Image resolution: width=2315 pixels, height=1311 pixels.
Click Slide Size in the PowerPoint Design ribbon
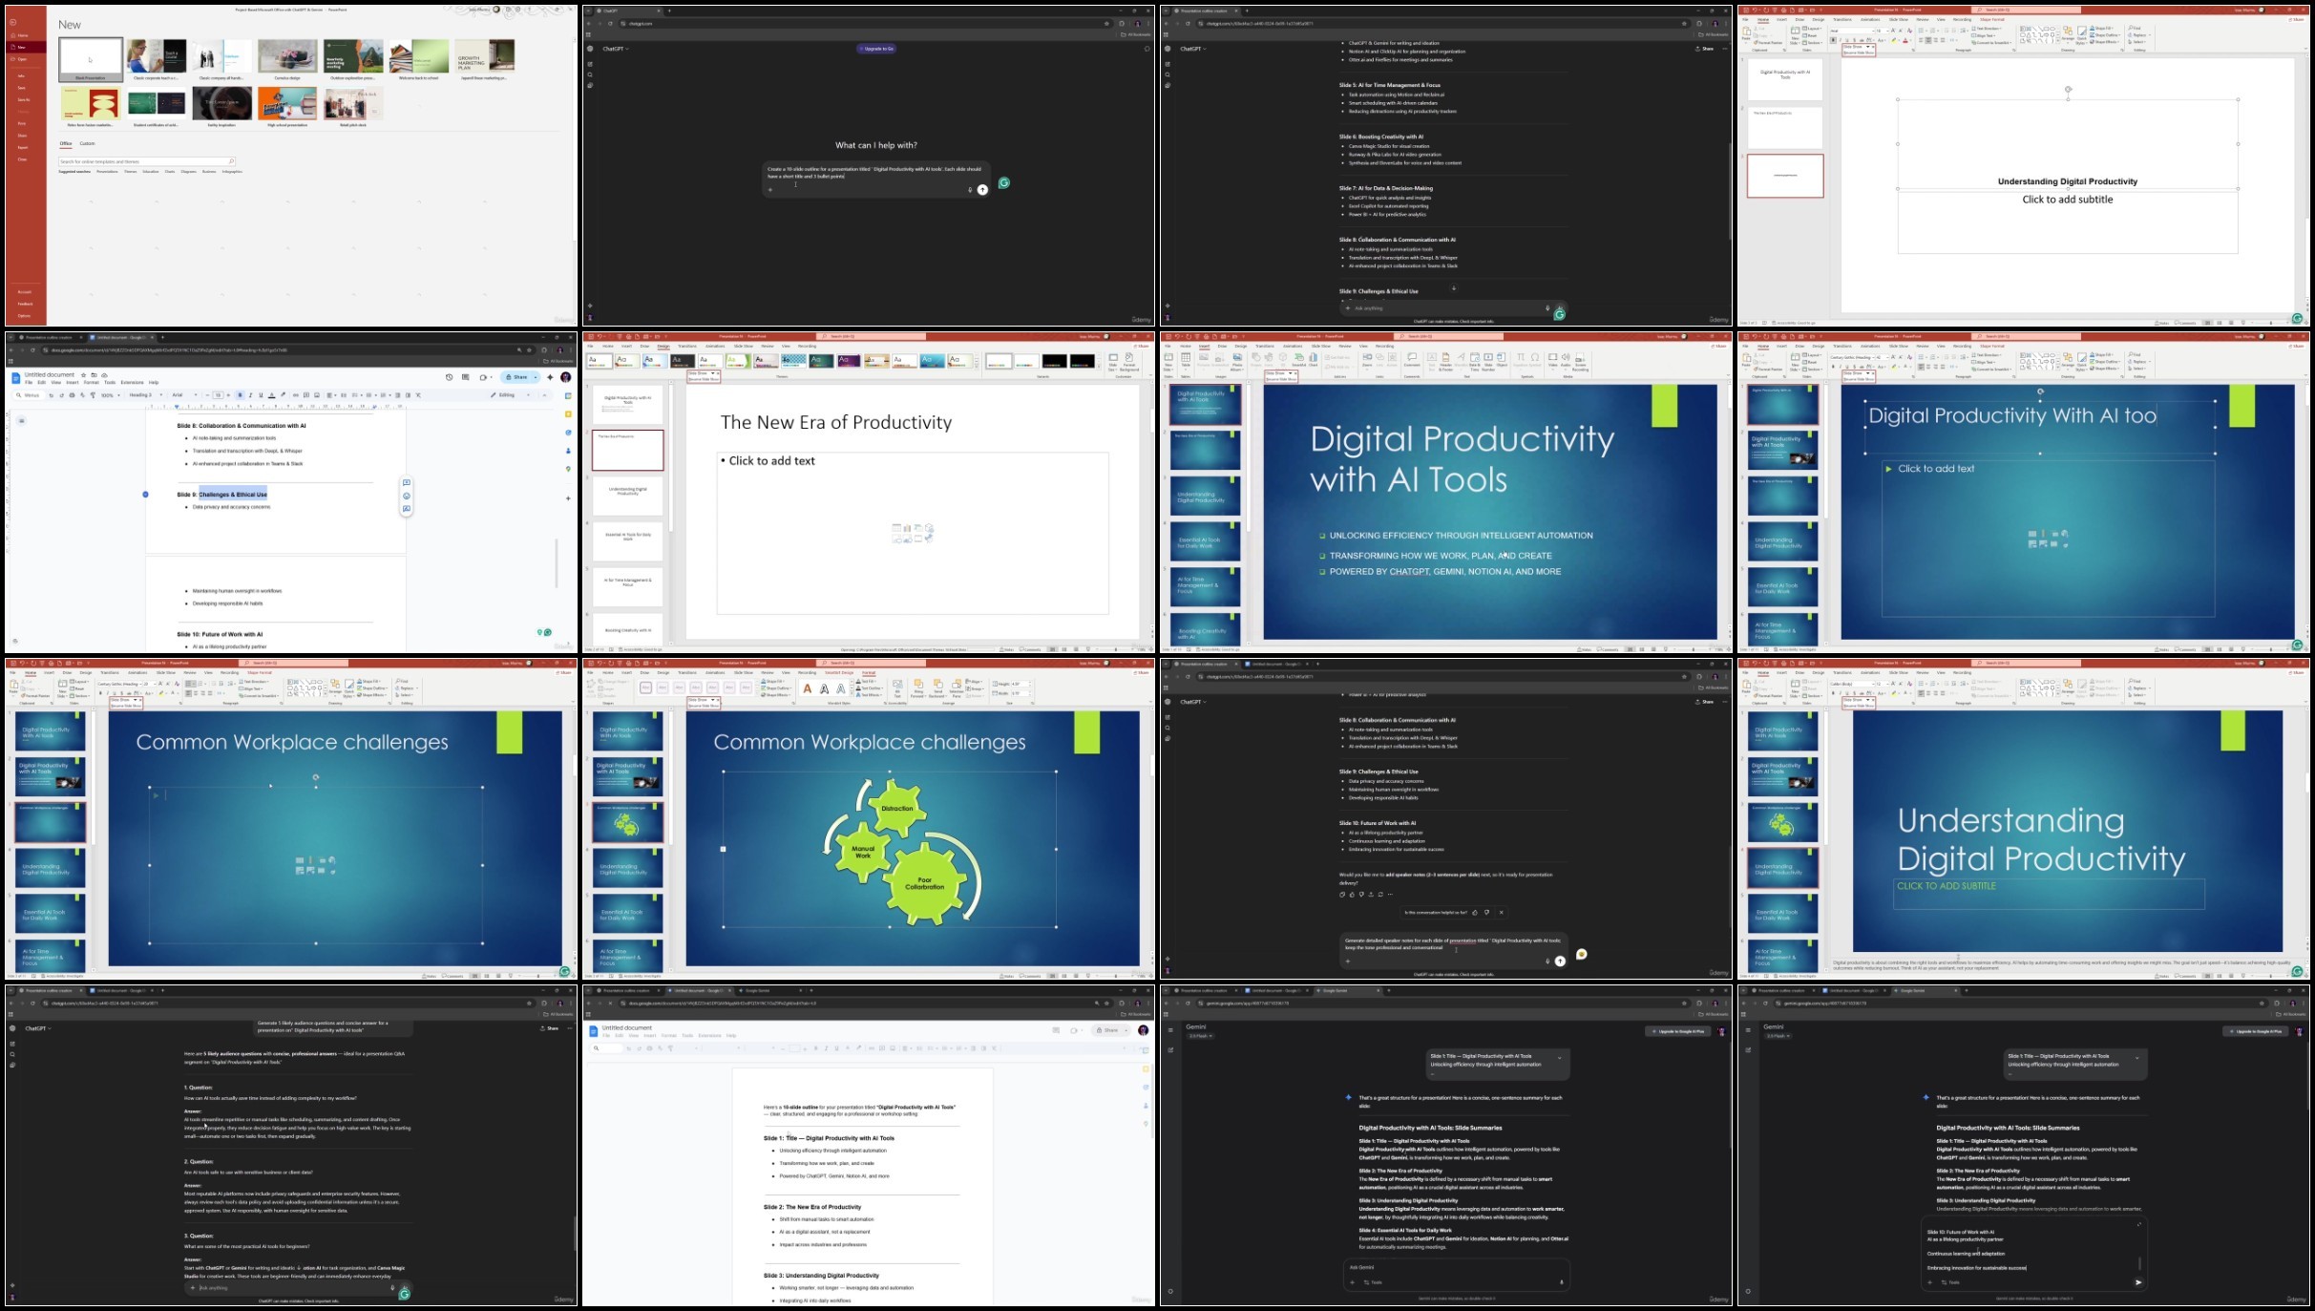click(1113, 362)
